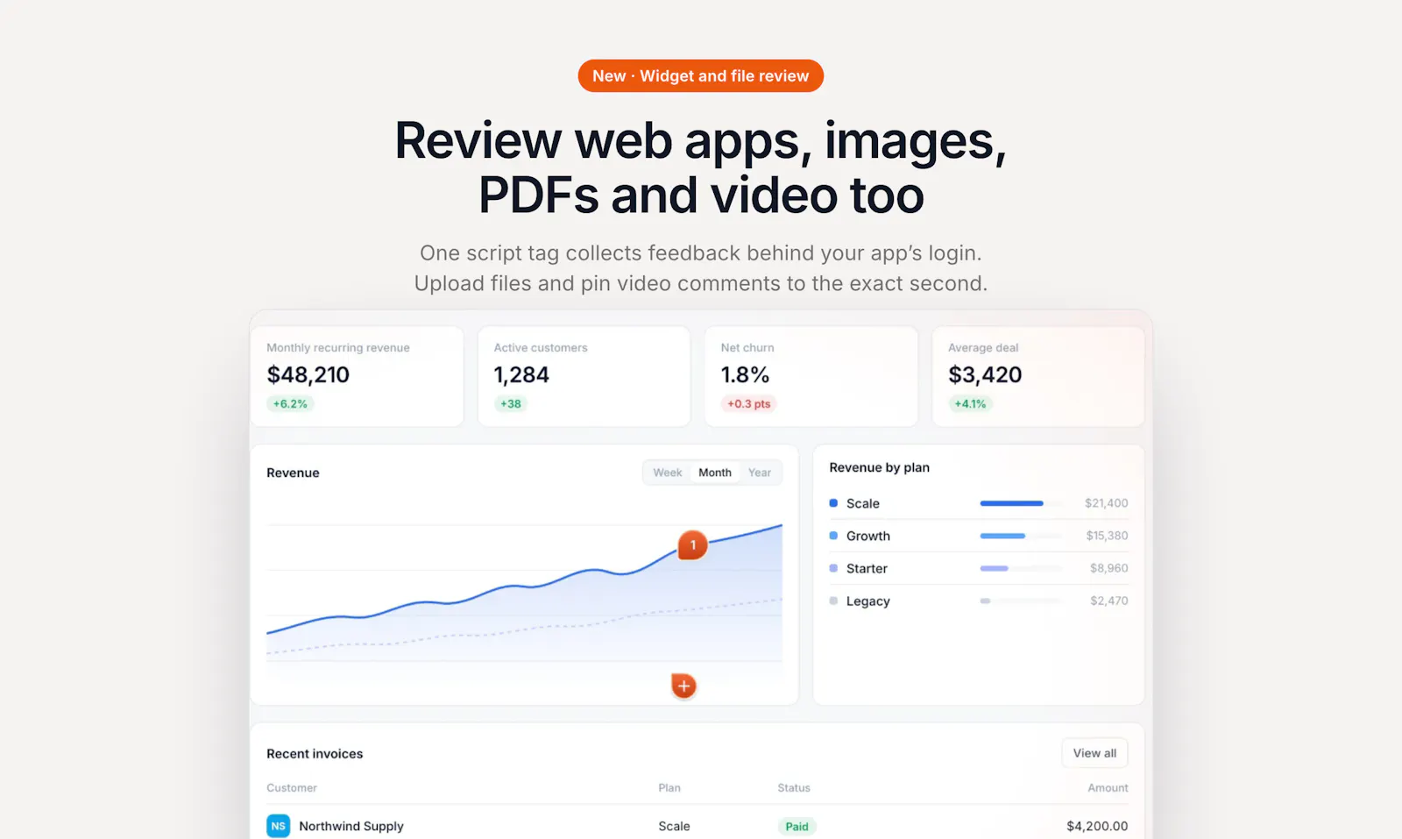This screenshot has height=839, width=1402.
Task: Click the Starter plan name
Action: [867, 568]
